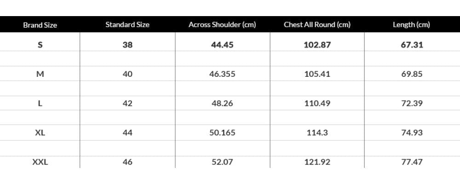Click standard size 42 cell
The height and width of the screenshot is (184, 460).
point(127,103)
